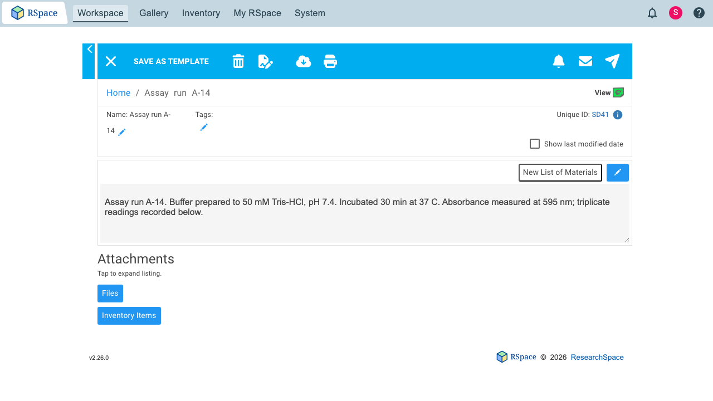Delete document using trash icon
Screen dimensions: 713x401
pyautogui.click(x=238, y=61)
